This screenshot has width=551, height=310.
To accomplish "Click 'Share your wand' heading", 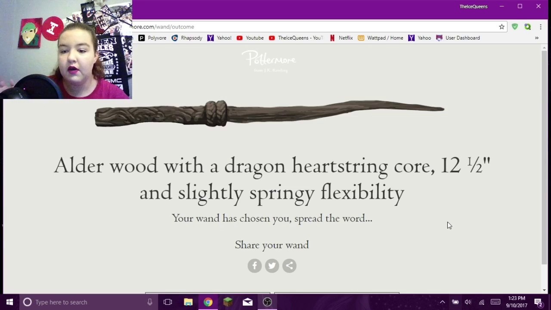I will click(x=272, y=245).
